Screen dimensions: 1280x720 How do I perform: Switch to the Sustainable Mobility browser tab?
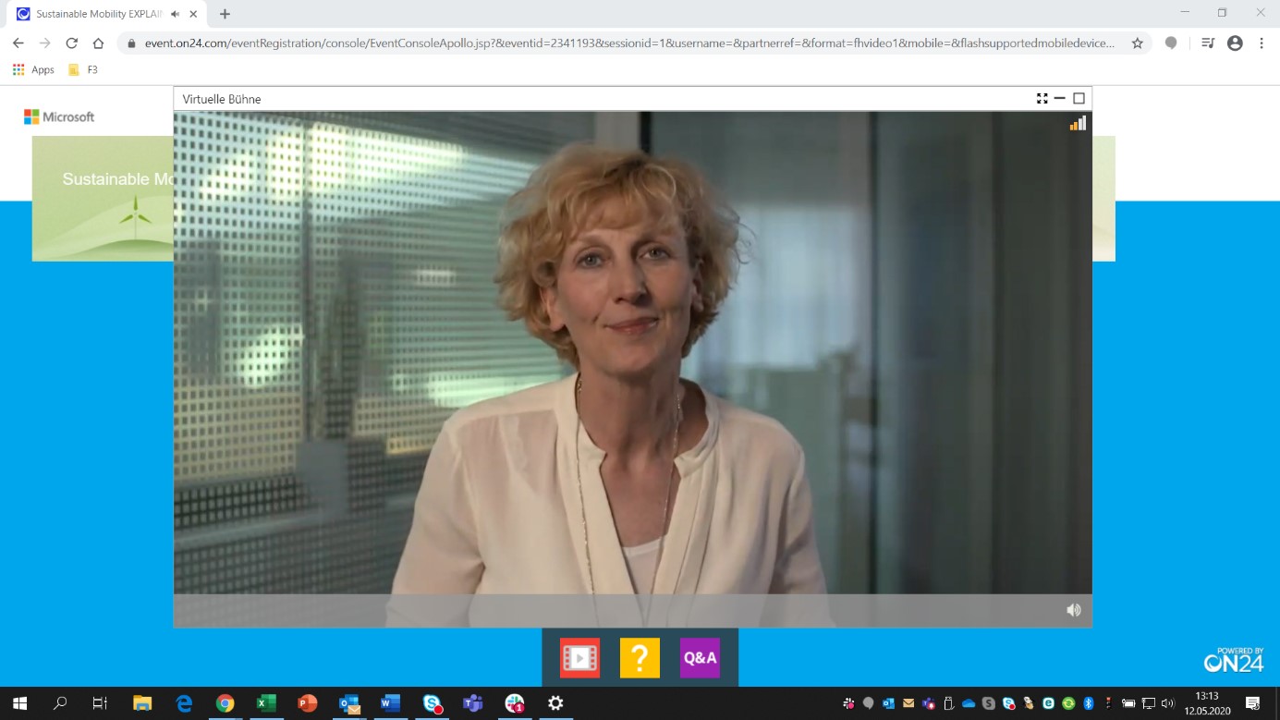102,14
